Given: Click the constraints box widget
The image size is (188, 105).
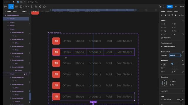Looking at the screenshot, I should (x=164, y=83).
